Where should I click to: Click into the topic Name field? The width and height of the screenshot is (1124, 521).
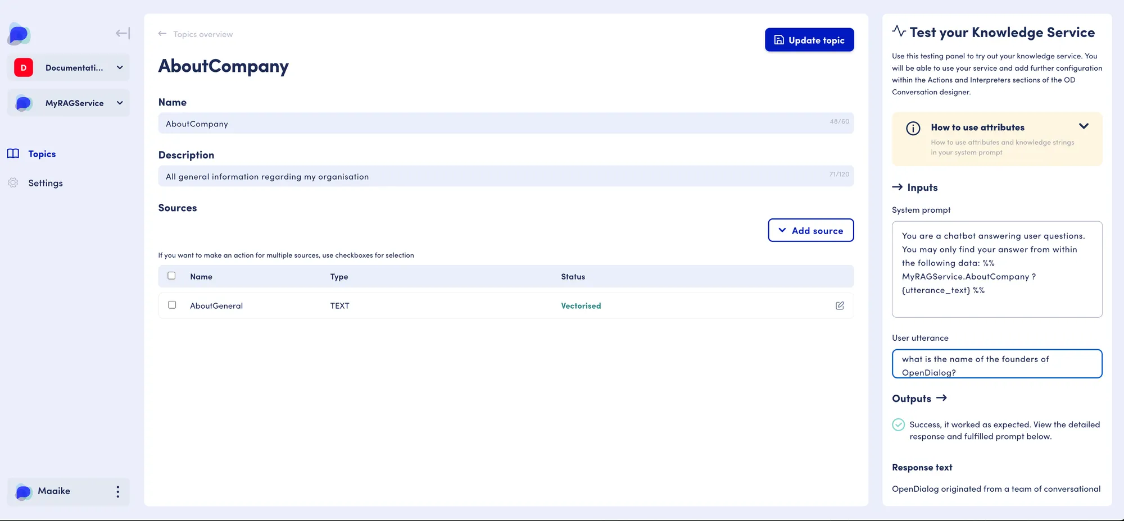coord(506,123)
